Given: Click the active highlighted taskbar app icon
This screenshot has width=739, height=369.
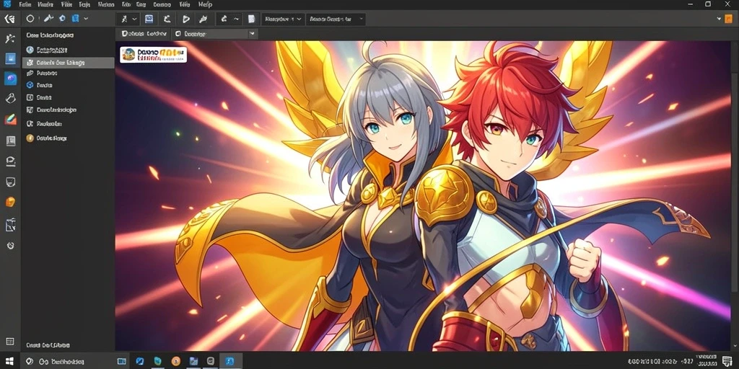Looking at the screenshot, I should pos(230,361).
